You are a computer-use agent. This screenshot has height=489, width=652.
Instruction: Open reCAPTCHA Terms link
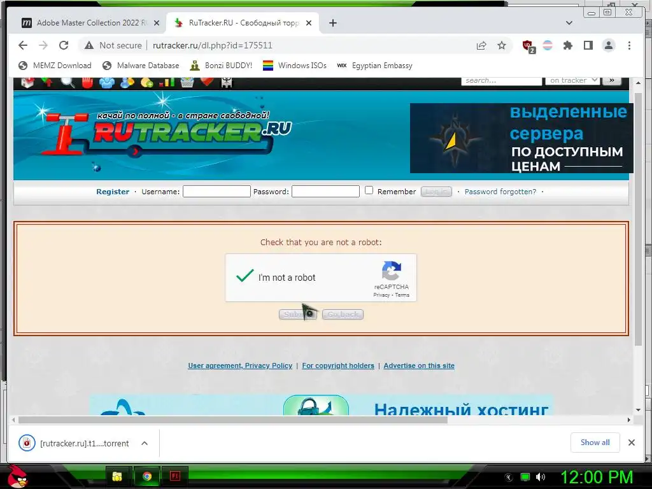[402, 295]
